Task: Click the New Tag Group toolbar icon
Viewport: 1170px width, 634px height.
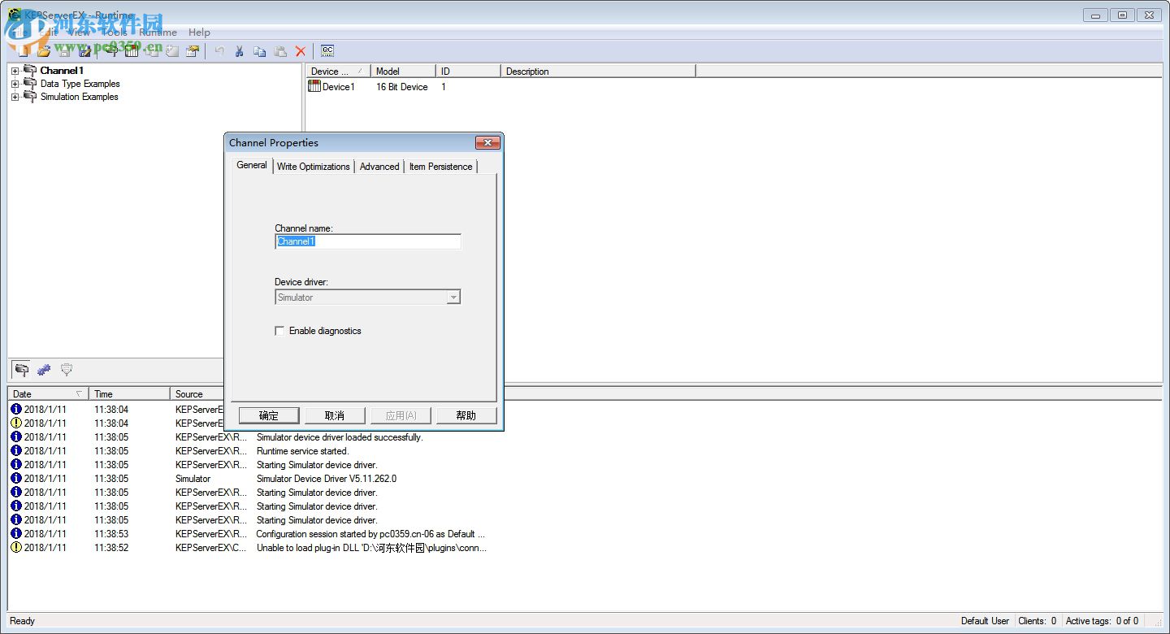Action: coord(152,51)
